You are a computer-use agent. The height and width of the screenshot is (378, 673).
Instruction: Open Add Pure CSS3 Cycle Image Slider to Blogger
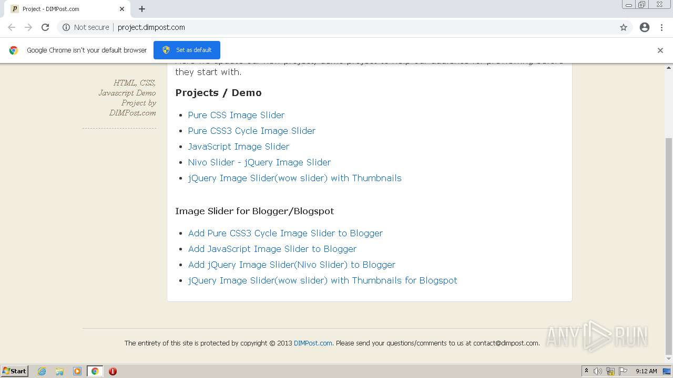coord(285,233)
